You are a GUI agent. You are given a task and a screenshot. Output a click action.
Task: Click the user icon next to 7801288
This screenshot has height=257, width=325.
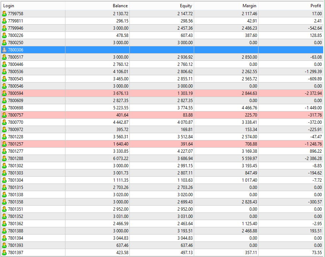coord(4,159)
